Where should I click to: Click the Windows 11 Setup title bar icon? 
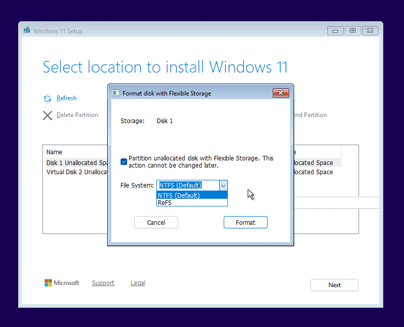(27, 31)
